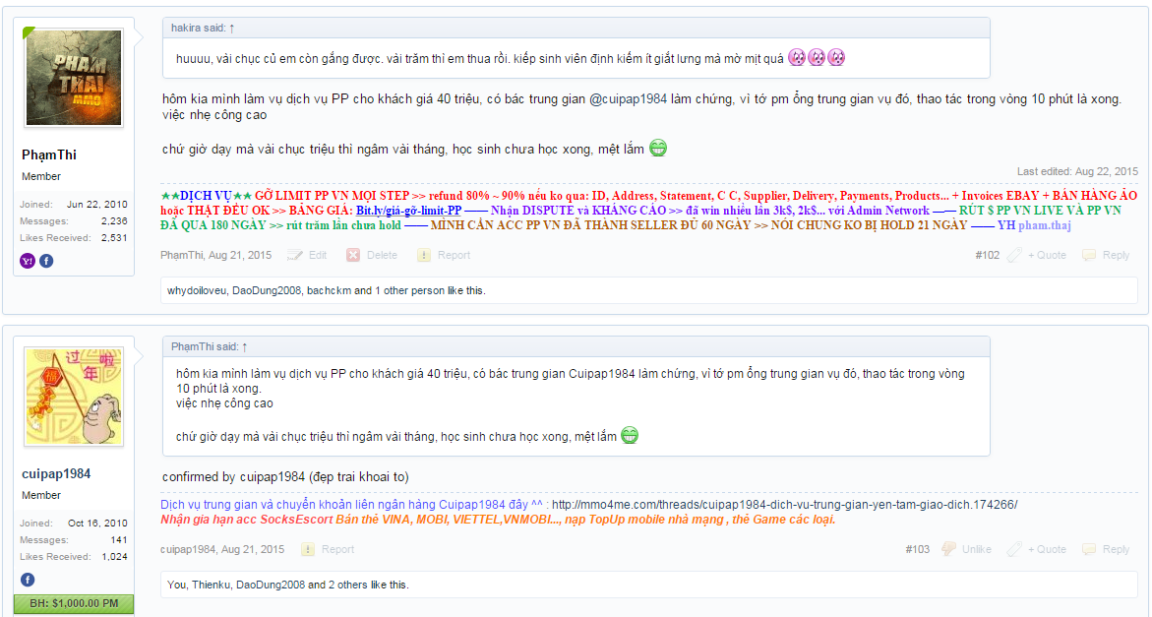Reply to cuipap1984's post #103

point(1106,549)
